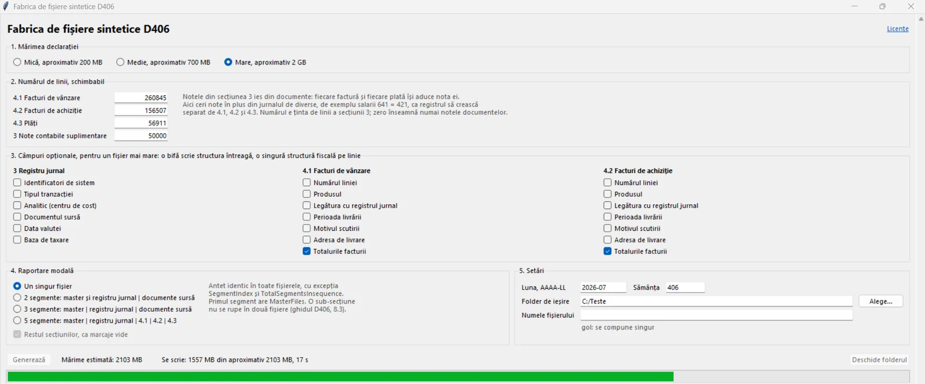The image size is (925, 384).
Task: Click the "Folder de ieșire" path field
Action: click(716, 301)
